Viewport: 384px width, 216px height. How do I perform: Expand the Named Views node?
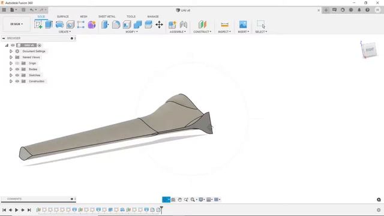(x=11, y=58)
